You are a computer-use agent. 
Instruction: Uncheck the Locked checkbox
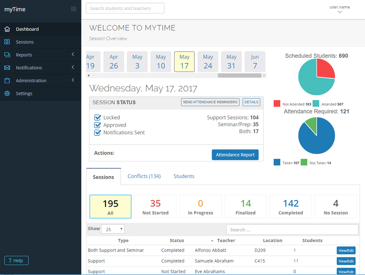point(97,117)
